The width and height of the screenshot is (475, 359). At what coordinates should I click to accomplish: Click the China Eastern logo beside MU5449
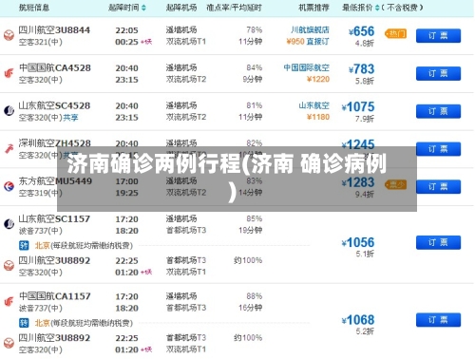pyautogui.click(x=9, y=186)
